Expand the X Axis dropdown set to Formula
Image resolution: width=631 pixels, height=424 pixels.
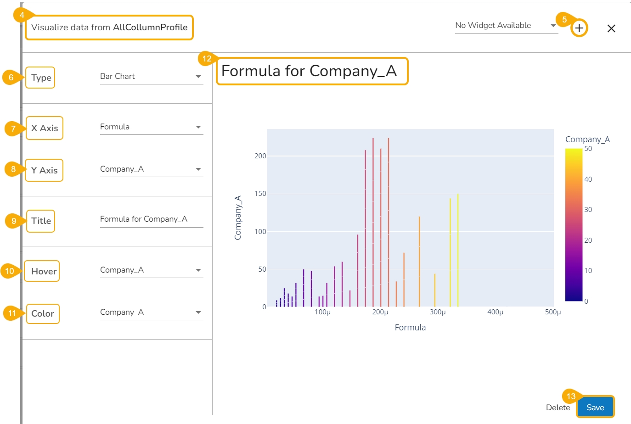(x=151, y=127)
